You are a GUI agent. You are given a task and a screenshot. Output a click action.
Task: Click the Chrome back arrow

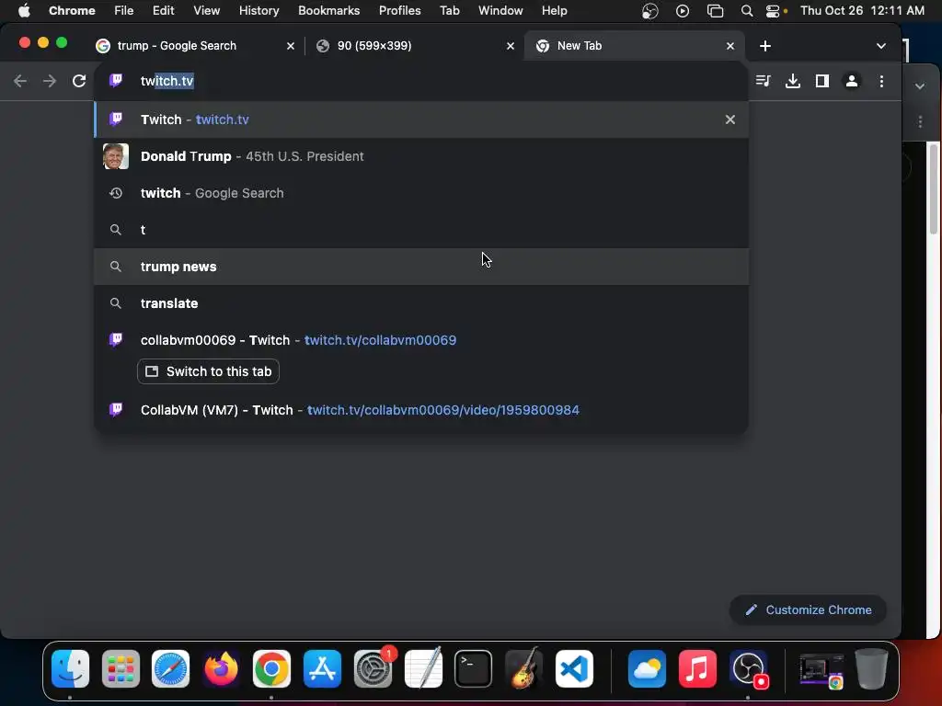(x=20, y=81)
